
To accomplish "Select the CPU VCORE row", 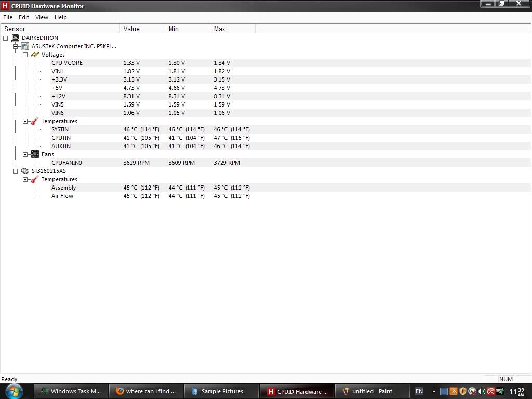I will coord(291,63).
